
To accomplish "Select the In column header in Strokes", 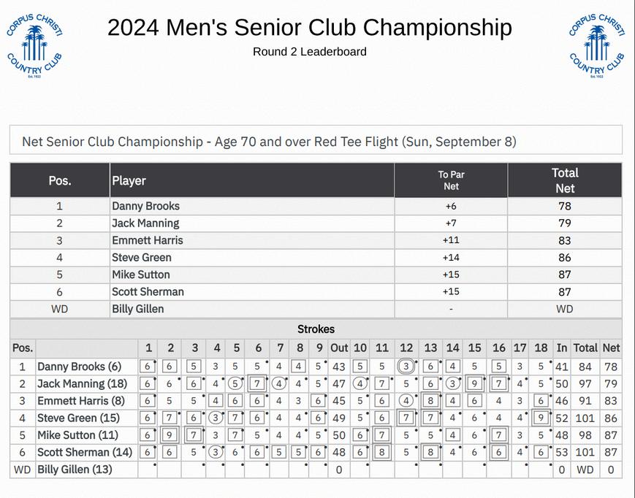I will coord(562,348).
